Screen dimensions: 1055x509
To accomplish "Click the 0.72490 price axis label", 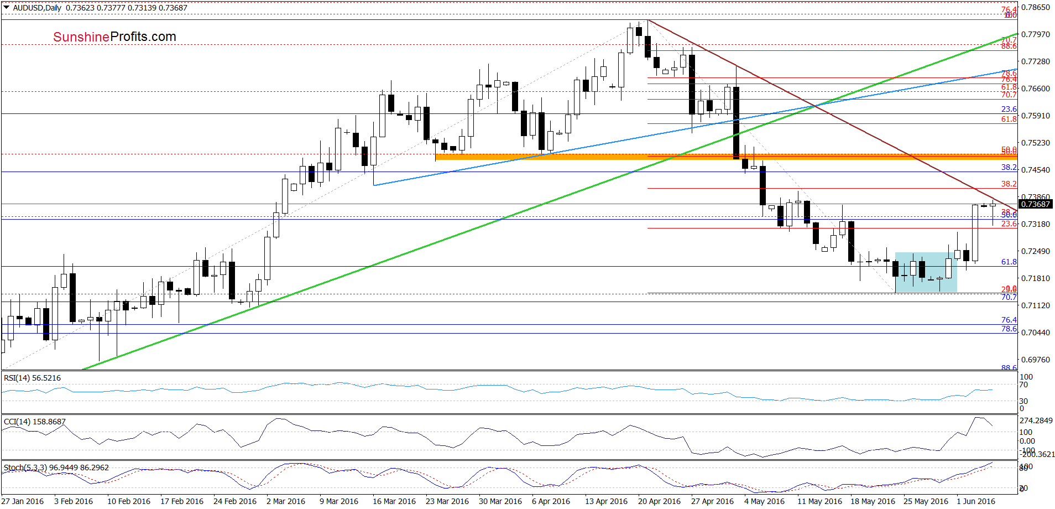I will pyautogui.click(x=1035, y=251).
